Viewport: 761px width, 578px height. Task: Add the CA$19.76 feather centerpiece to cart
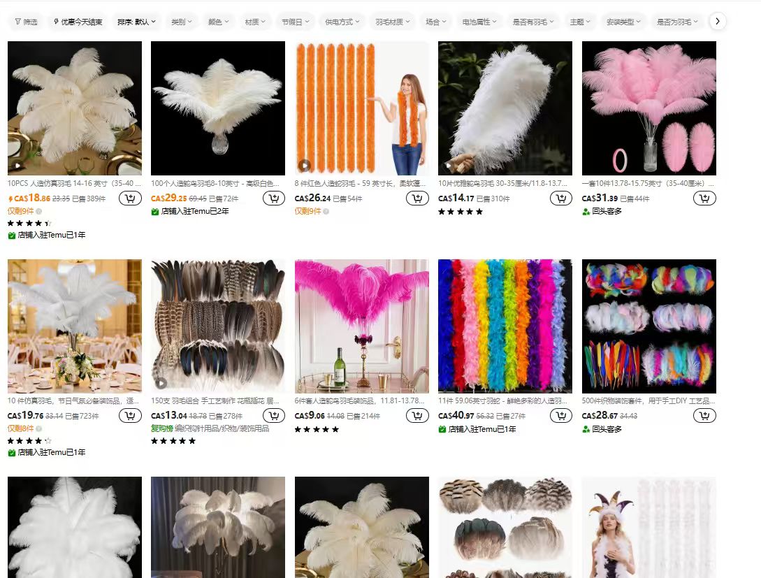coord(130,415)
